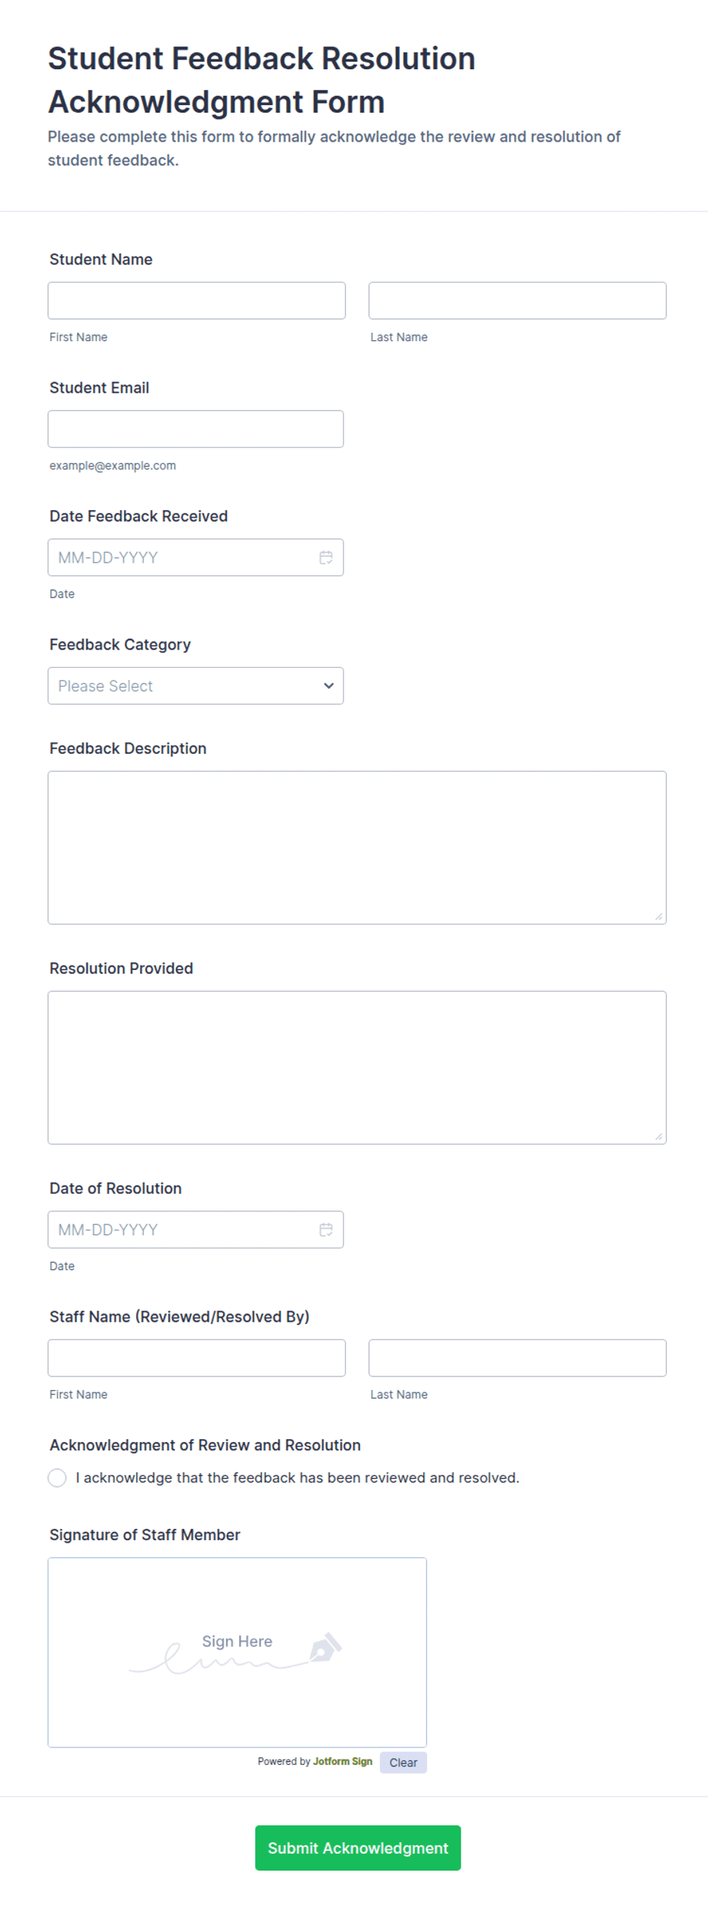
Task: Submit Acknowledgment button click
Action: 358,1848
